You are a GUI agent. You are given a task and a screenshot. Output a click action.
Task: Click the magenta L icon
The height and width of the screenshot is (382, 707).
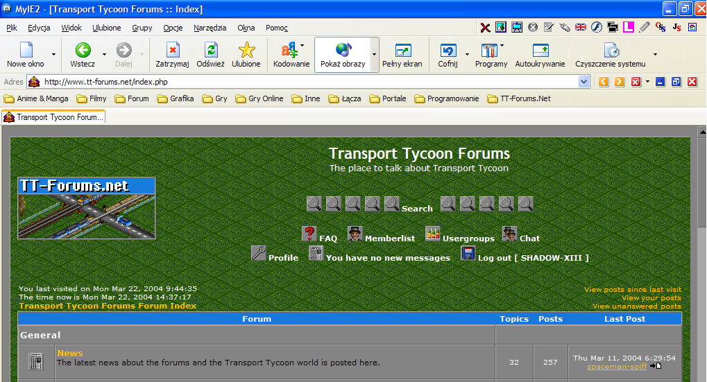click(x=629, y=28)
